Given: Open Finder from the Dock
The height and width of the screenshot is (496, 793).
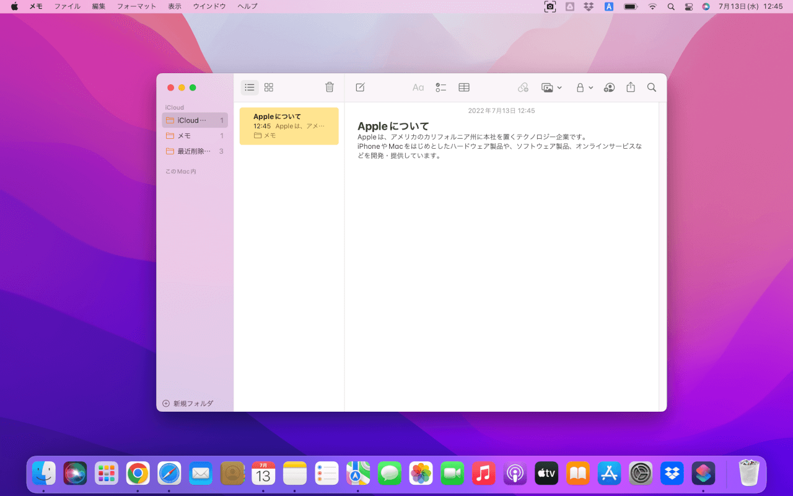Looking at the screenshot, I should pos(44,474).
